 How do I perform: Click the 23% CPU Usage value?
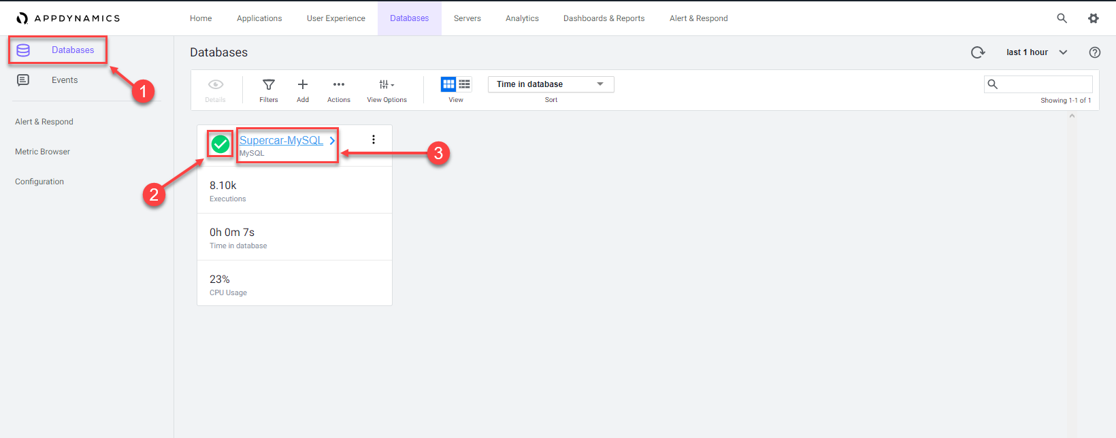click(x=220, y=279)
